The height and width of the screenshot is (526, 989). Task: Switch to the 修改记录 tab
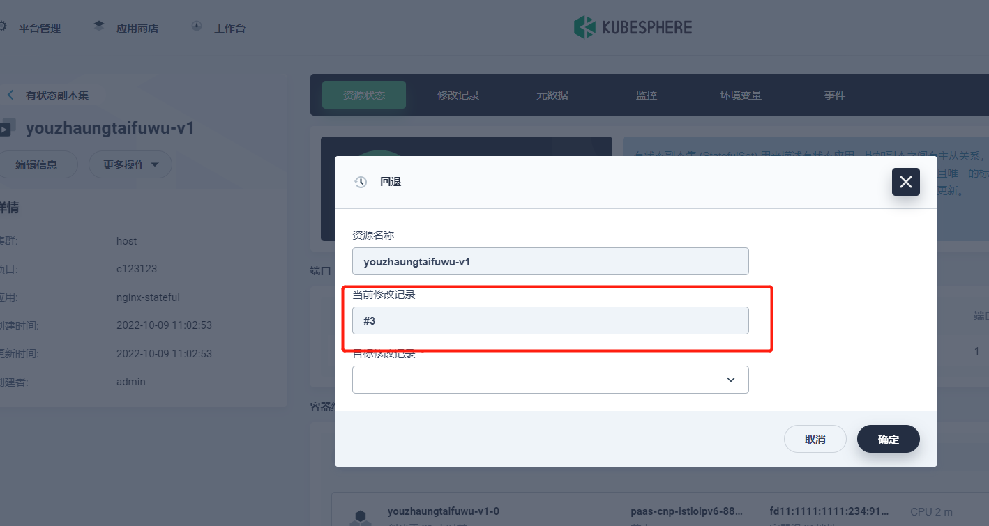coord(458,95)
